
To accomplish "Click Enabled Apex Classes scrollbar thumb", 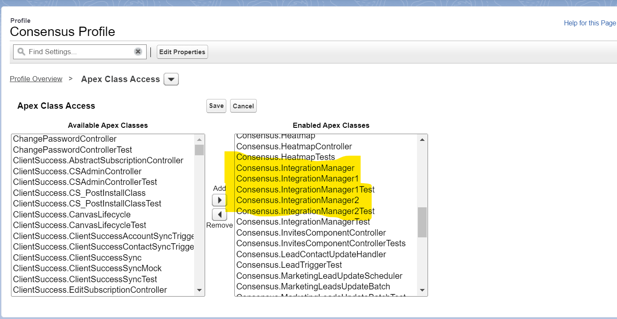I will [x=422, y=222].
